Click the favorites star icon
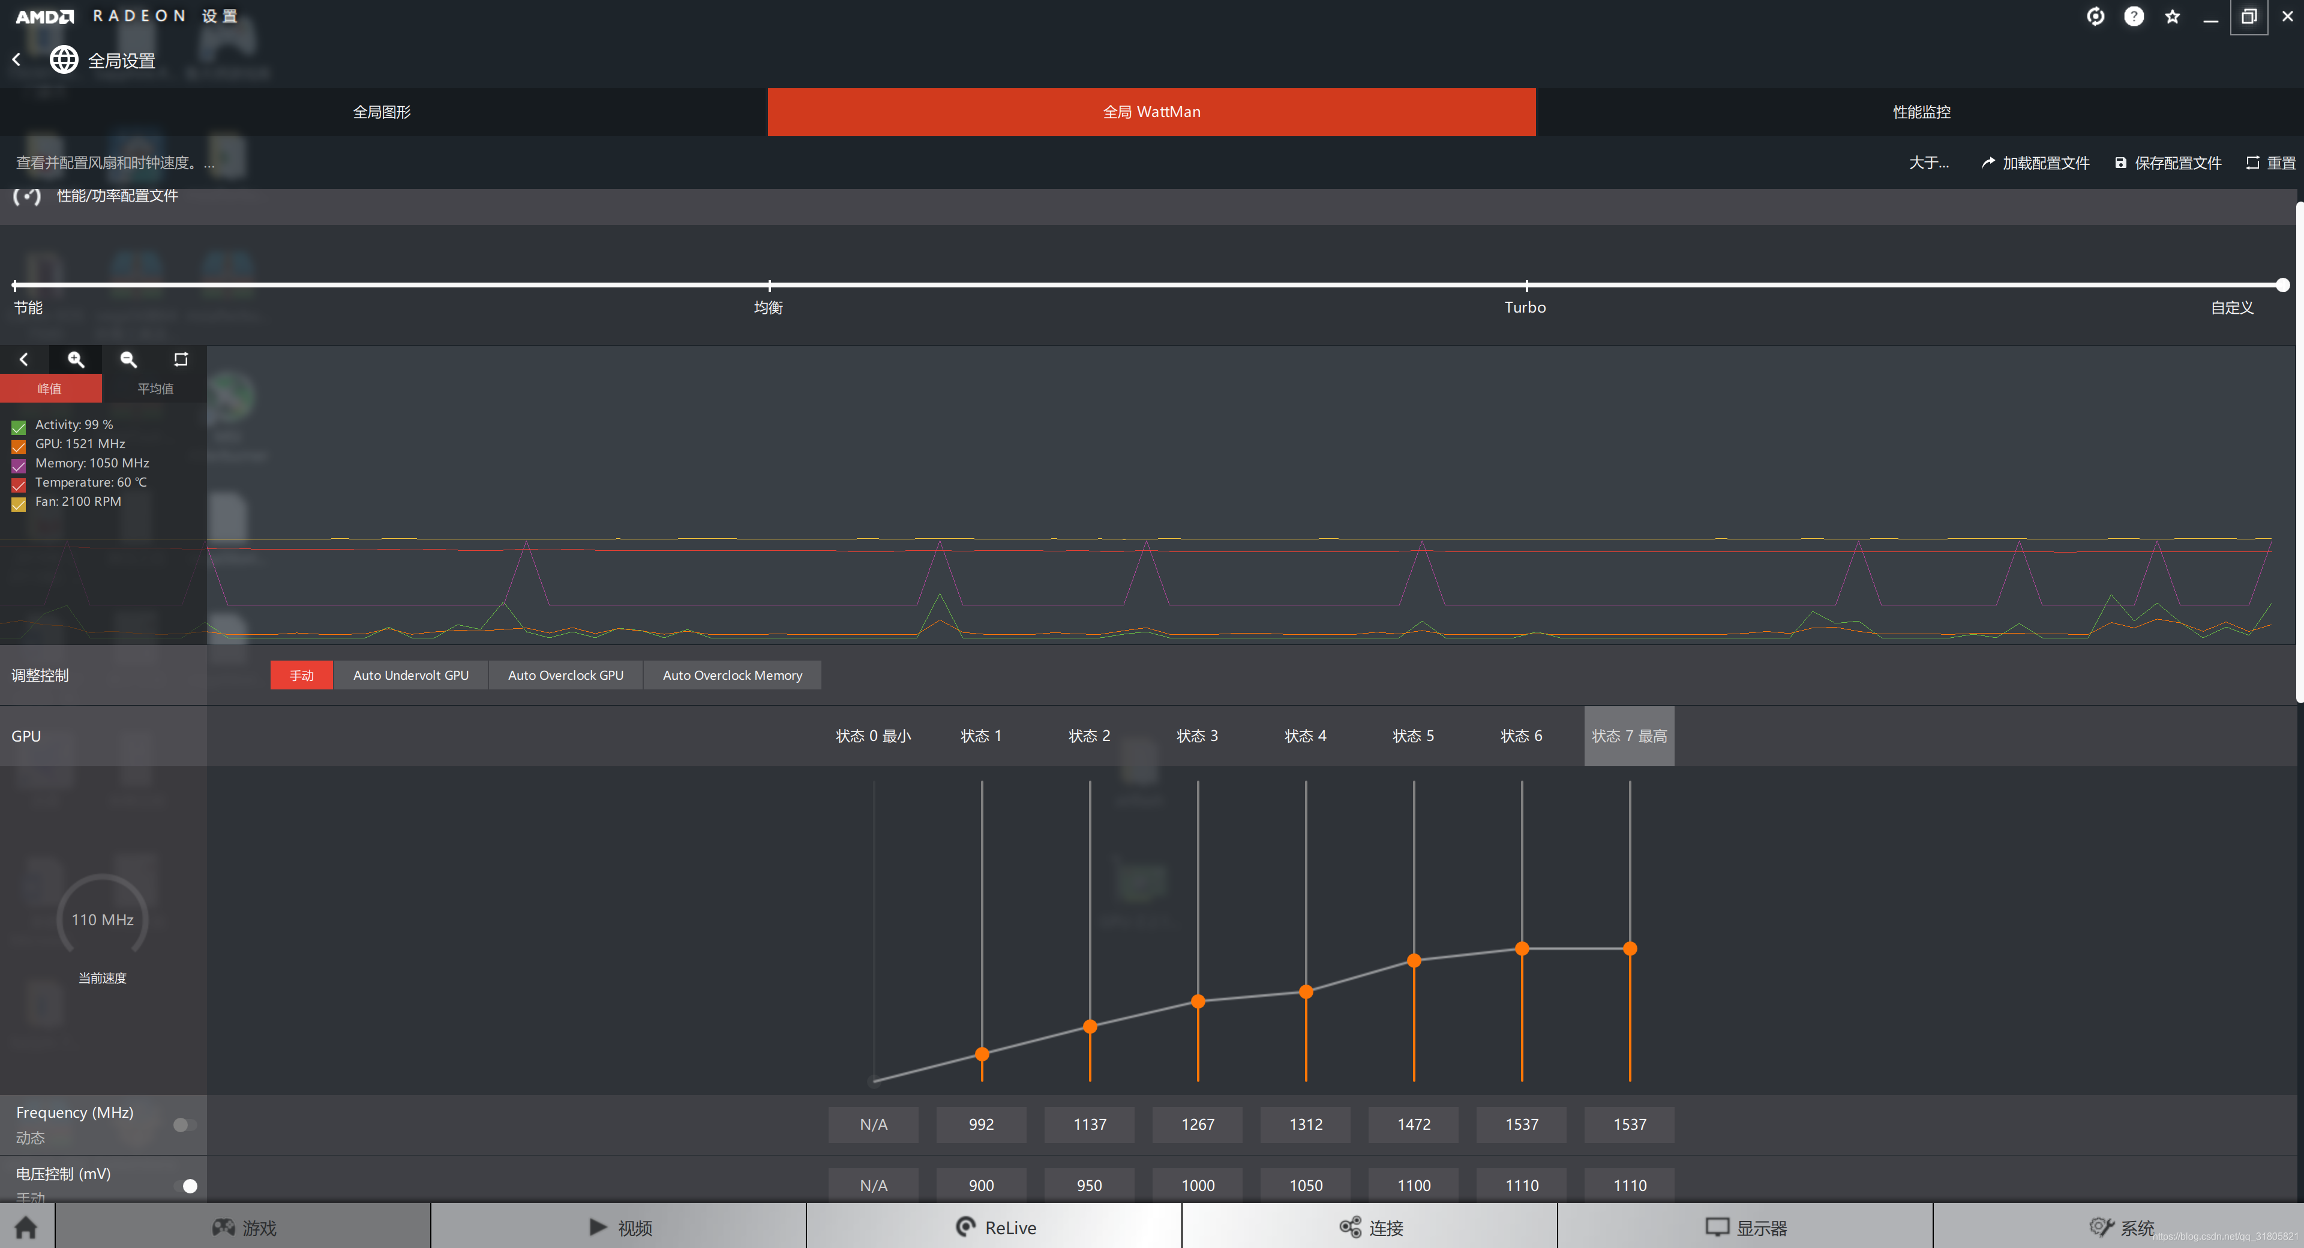The width and height of the screenshot is (2304, 1248). click(2173, 16)
